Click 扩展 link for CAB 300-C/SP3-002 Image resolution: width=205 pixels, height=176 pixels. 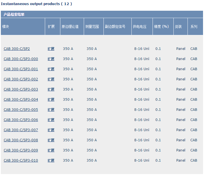coord(51,79)
